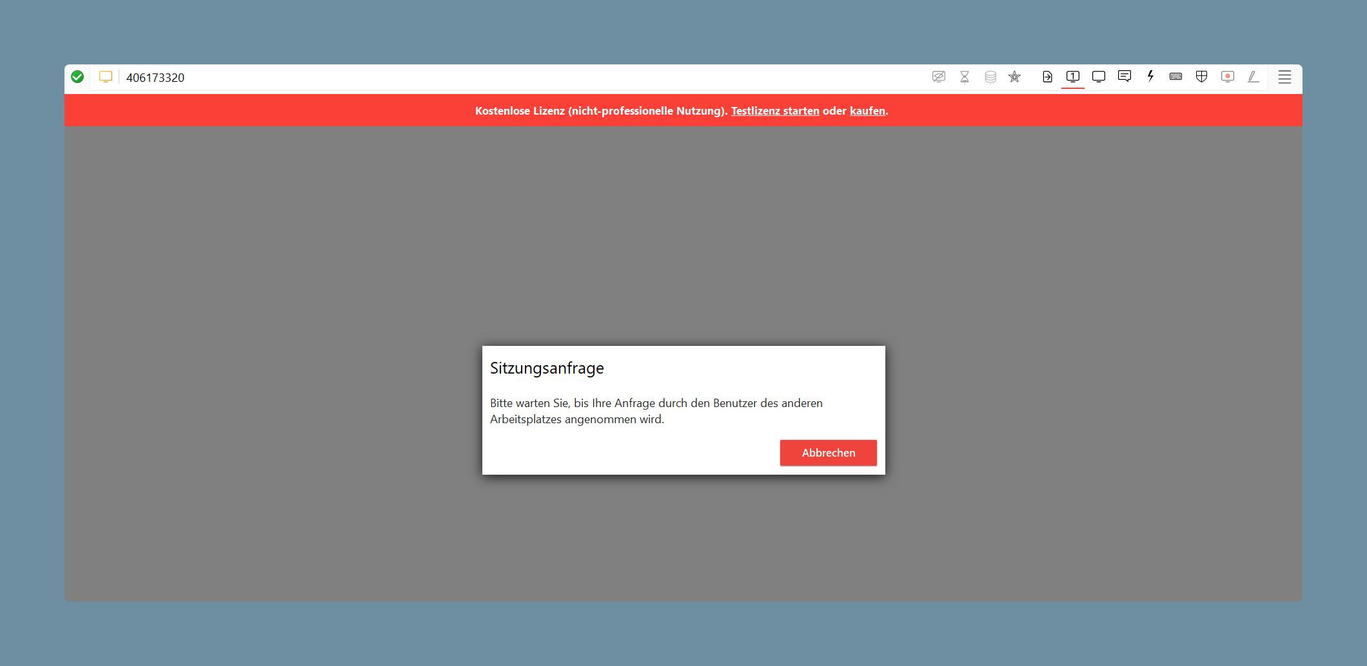This screenshot has height=666, width=1367.
Task: Start session recording with the red dot icon
Action: [x=1228, y=77]
